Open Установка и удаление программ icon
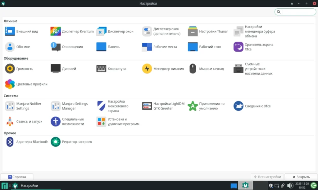This screenshot has width=318, height=190. pyautogui.click(x=101, y=122)
